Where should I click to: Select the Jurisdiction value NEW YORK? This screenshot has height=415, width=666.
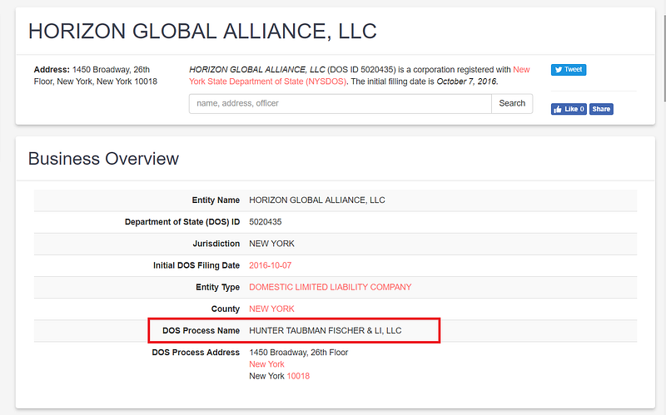tap(271, 244)
